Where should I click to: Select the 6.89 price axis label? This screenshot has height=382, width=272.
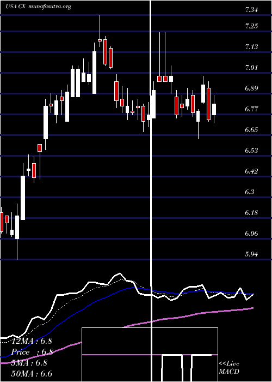(251, 88)
